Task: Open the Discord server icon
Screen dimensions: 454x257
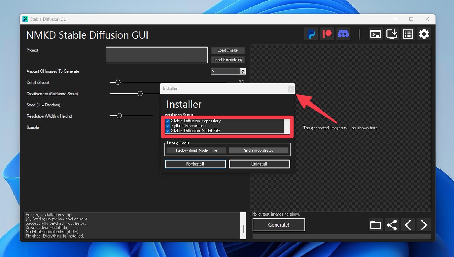Action: [x=343, y=34]
